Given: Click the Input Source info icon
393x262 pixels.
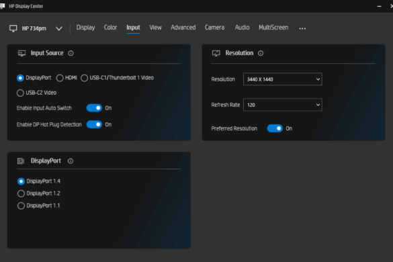Looking at the screenshot, I should tap(71, 53).
